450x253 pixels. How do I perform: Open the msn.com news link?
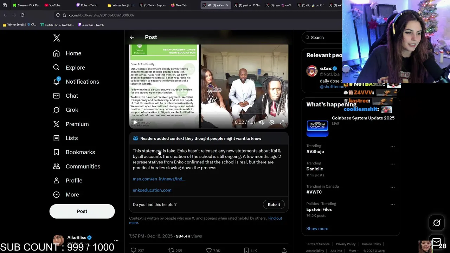coord(159,179)
